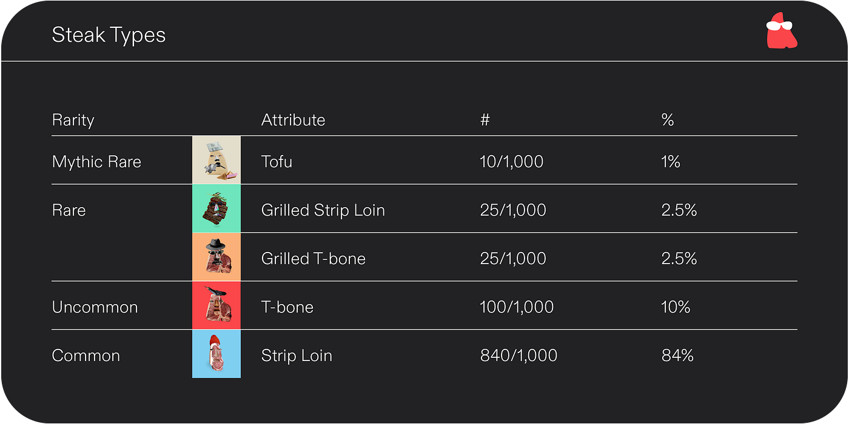Select the Tofu steak thumbnail

click(216, 160)
